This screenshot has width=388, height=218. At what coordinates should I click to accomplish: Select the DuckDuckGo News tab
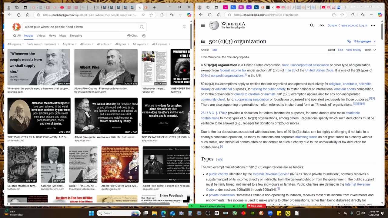pyautogui.click(x=52, y=36)
